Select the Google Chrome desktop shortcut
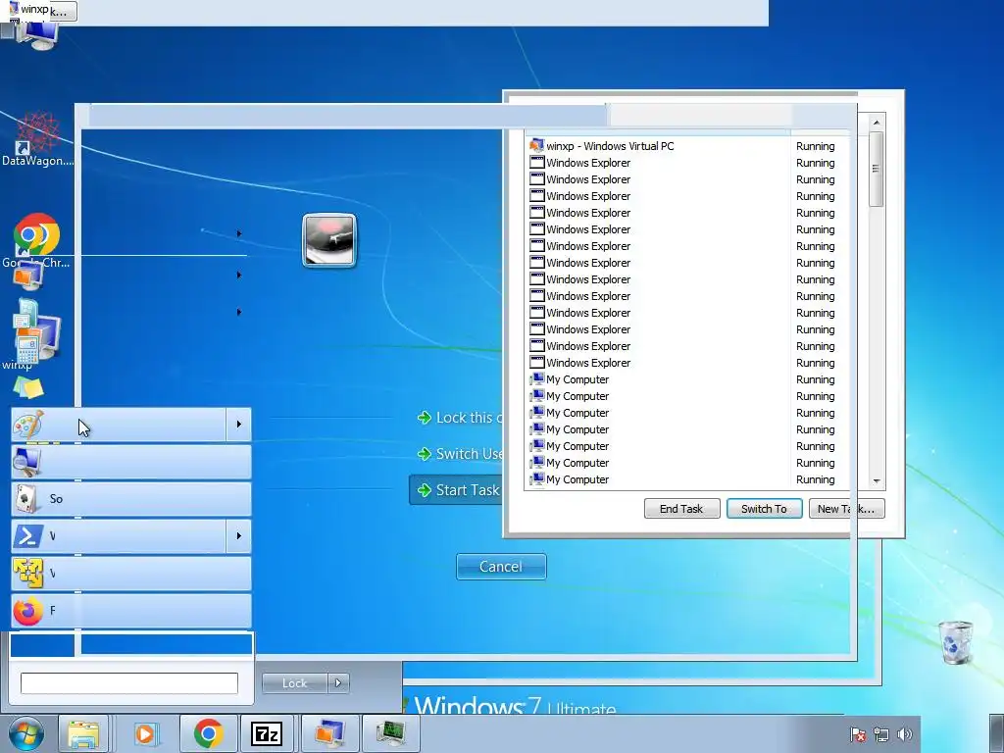This screenshot has height=753, width=1004. pyautogui.click(x=36, y=240)
